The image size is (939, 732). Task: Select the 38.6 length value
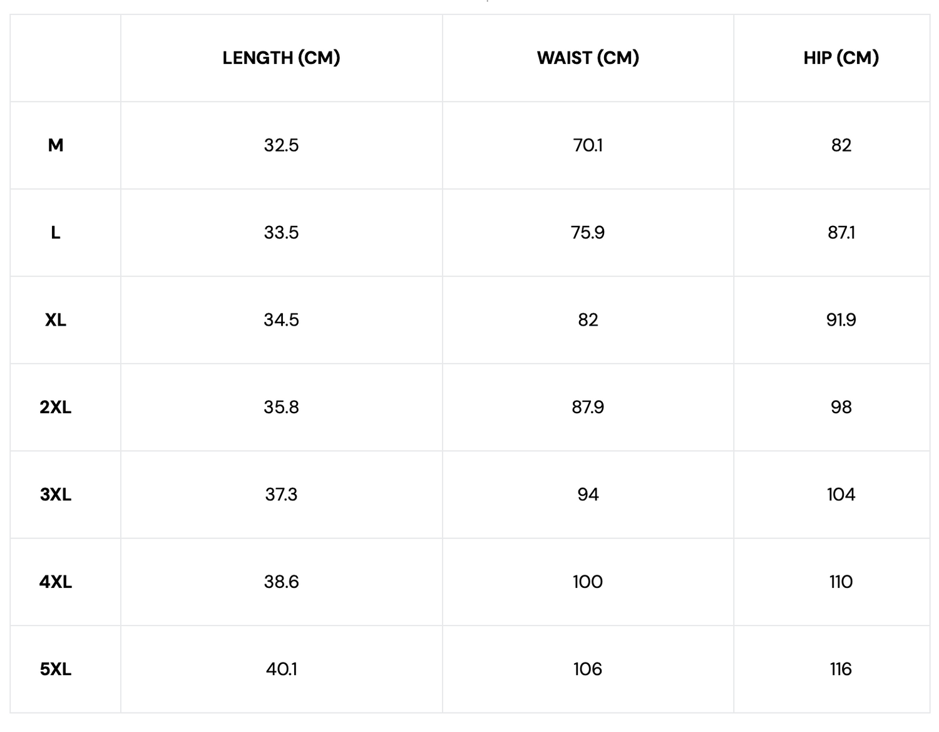pos(281,582)
